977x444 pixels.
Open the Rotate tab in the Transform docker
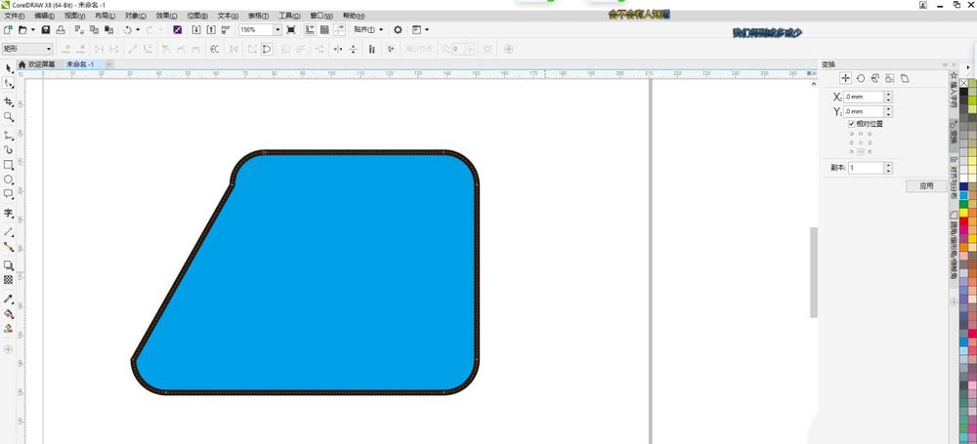[861, 78]
